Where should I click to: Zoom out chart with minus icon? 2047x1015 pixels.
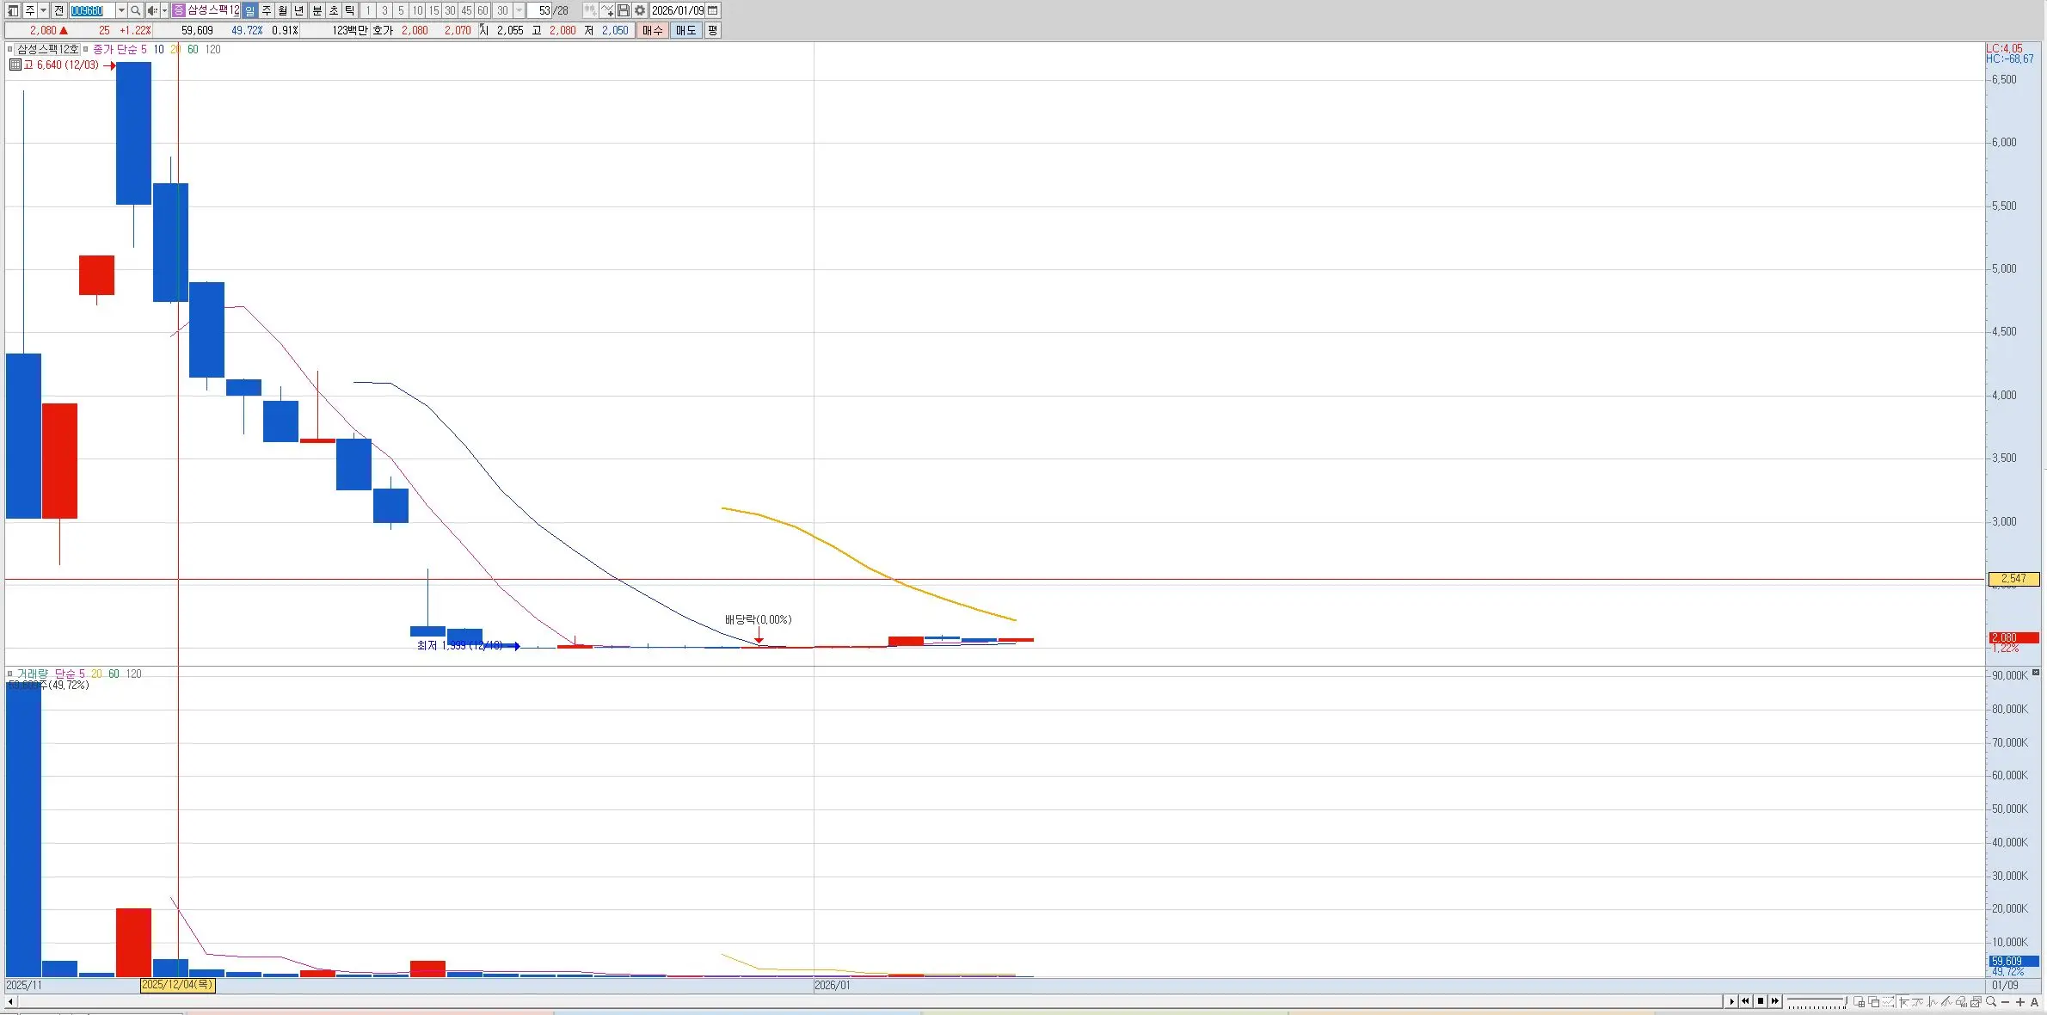tap(2006, 1002)
